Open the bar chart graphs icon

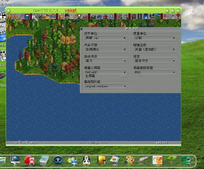coord(73,17)
